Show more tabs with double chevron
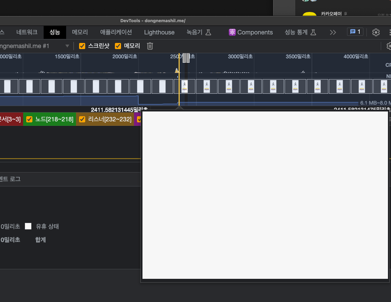The height and width of the screenshot is (302, 391). click(x=333, y=32)
